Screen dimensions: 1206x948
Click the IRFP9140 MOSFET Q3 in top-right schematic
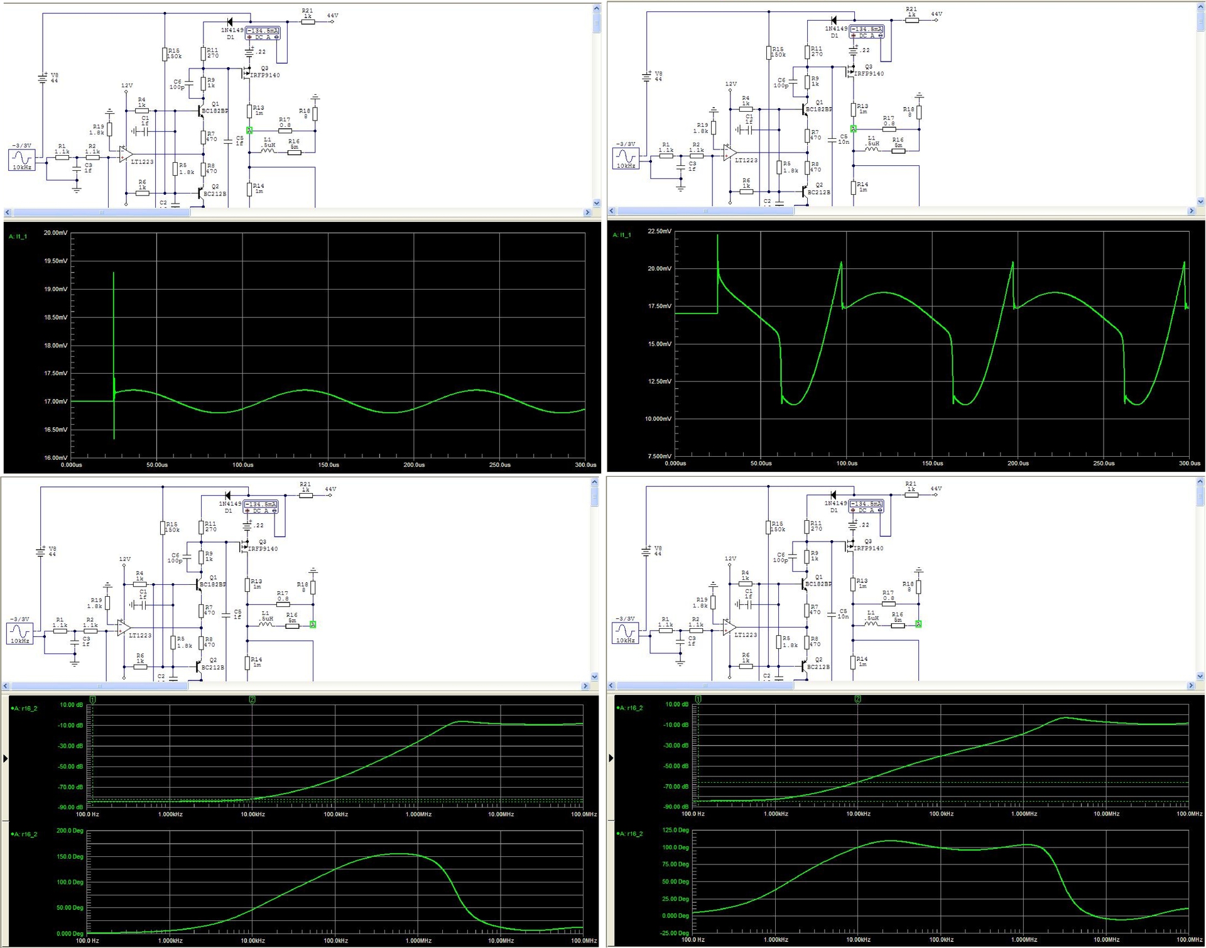click(850, 72)
